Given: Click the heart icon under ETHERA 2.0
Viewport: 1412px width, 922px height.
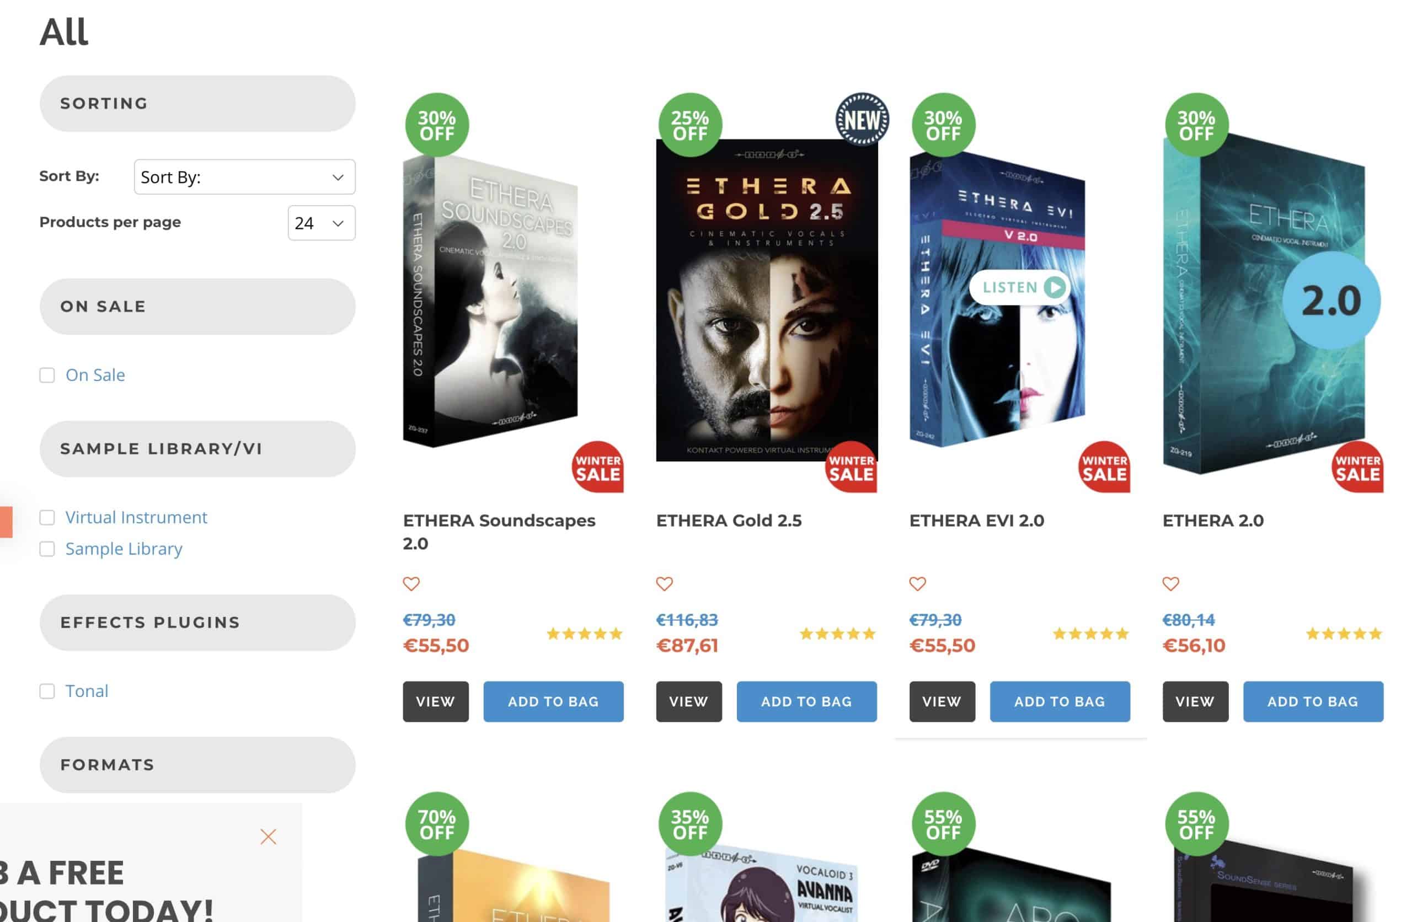Looking at the screenshot, I should point(1171,584).
